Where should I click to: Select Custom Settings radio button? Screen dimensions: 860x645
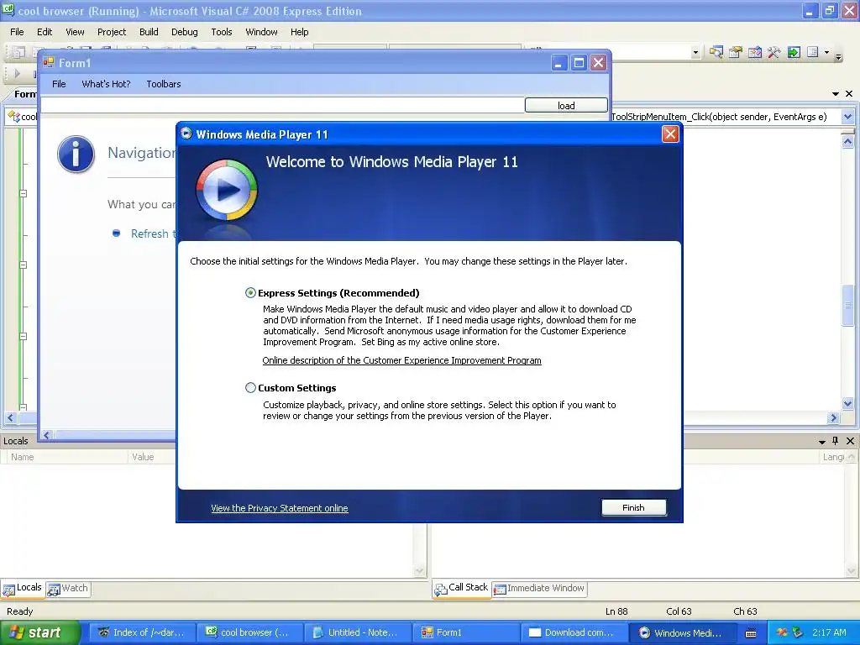coord(250,388)
